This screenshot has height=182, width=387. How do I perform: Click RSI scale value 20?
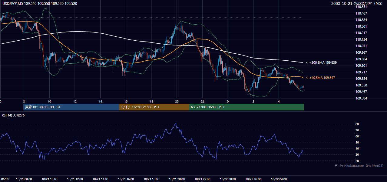[x=357, y=161]
